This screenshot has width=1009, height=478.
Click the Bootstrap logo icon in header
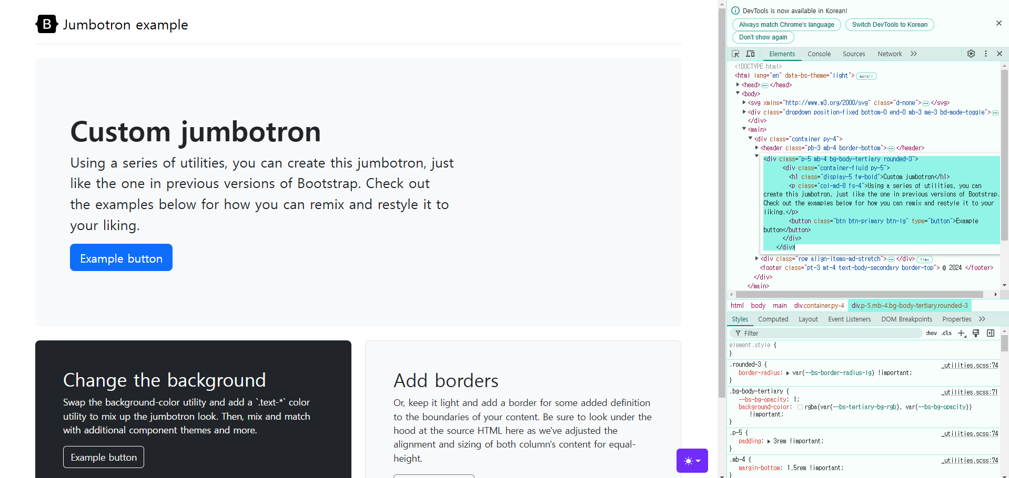tap(47, 24)
